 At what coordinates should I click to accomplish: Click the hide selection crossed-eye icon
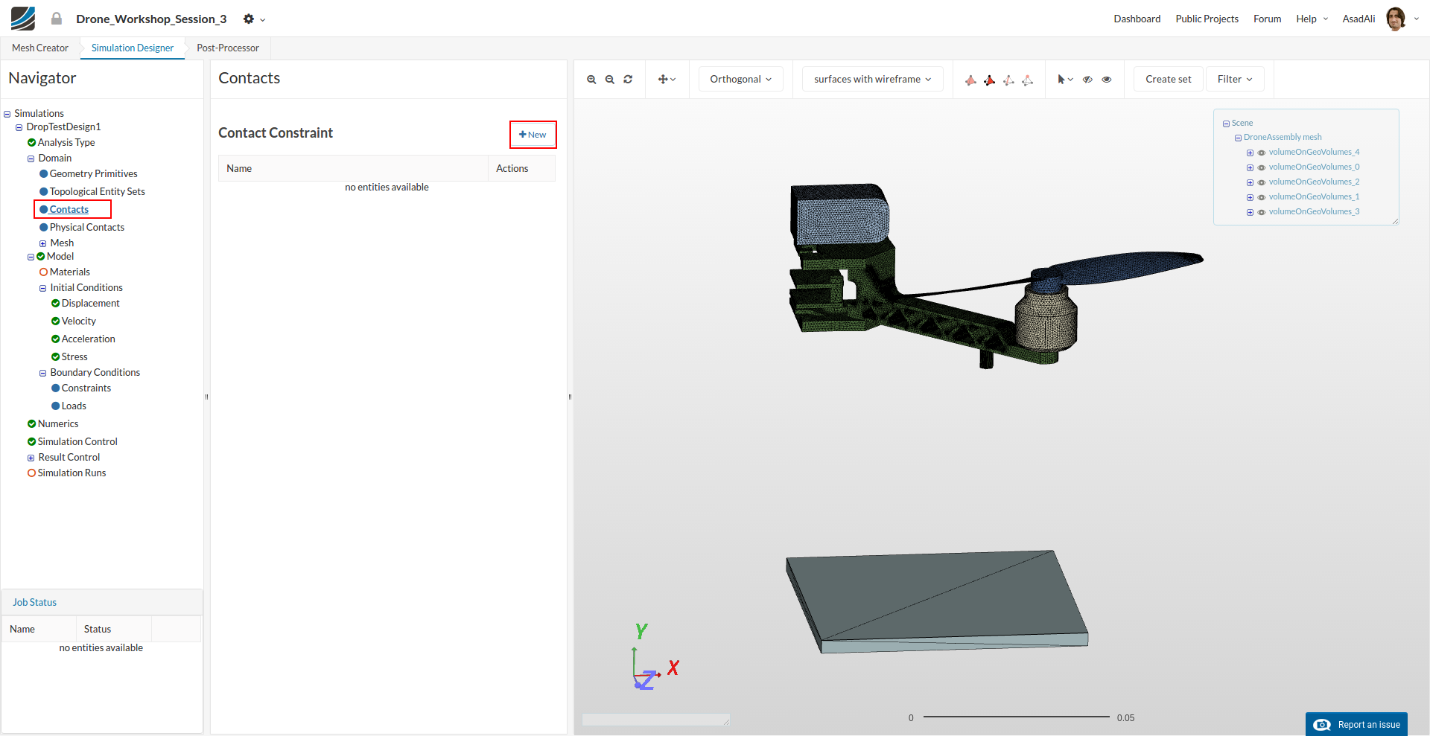tap(1087, 80)
